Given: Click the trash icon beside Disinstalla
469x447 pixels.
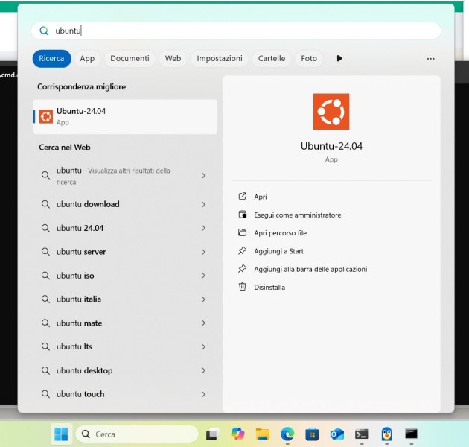Looking at the screenshot, I should tap(242, 287).
